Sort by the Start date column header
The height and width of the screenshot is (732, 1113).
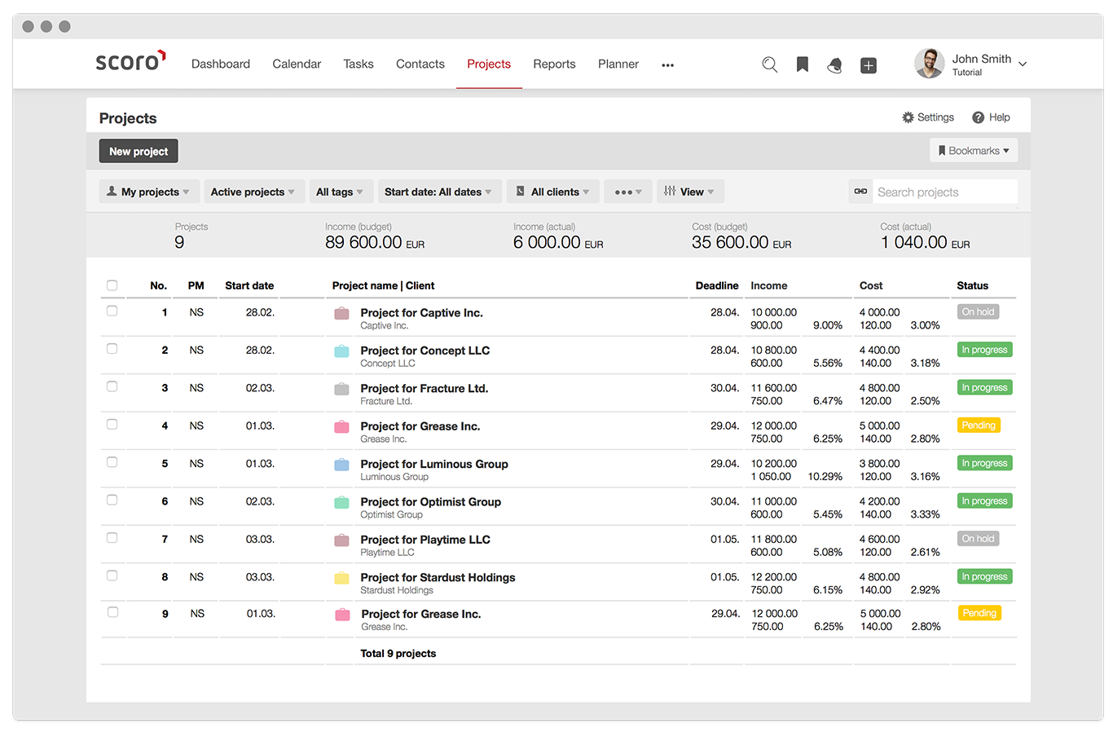(x=249, y=285)
